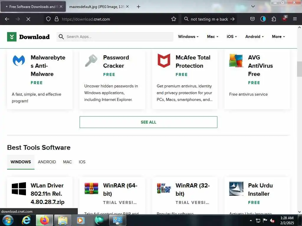Click the muted volume tray icon
The height and width of the screenshot is (226, 302).
click(x=272, y=220)
